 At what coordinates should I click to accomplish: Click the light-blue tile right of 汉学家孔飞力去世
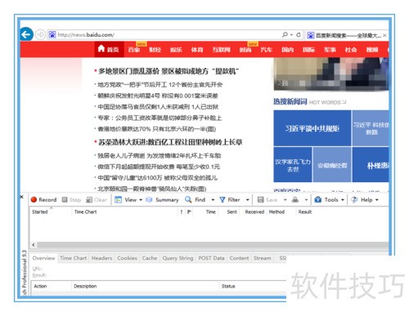(x=332, y=165)
